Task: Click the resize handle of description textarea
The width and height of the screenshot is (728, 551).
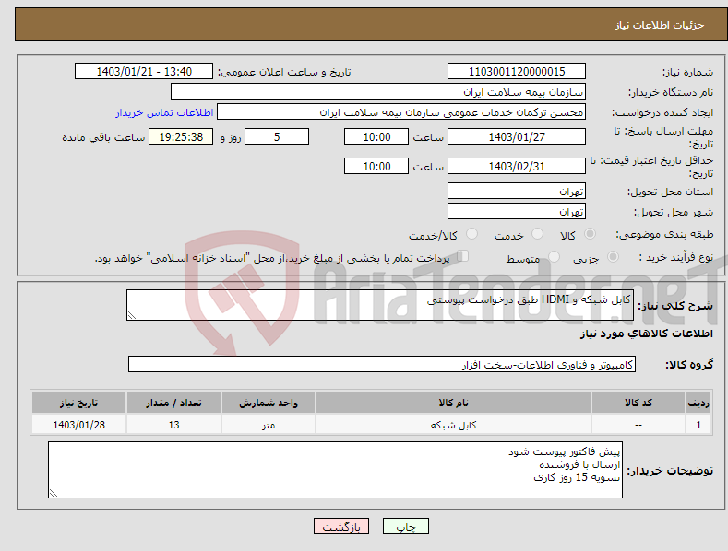Action: [x=132, y=316]
